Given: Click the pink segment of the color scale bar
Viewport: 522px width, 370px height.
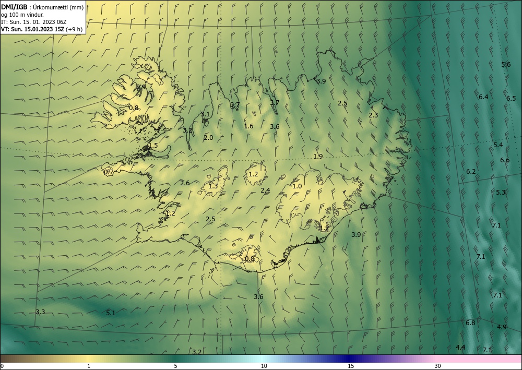Looking at the screenshot, I should 479,359.
